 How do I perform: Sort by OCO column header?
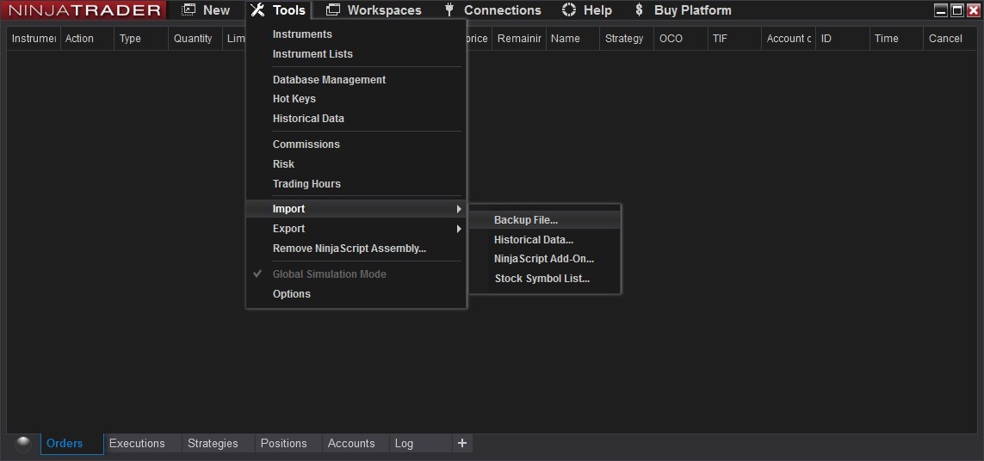(681, 38)
